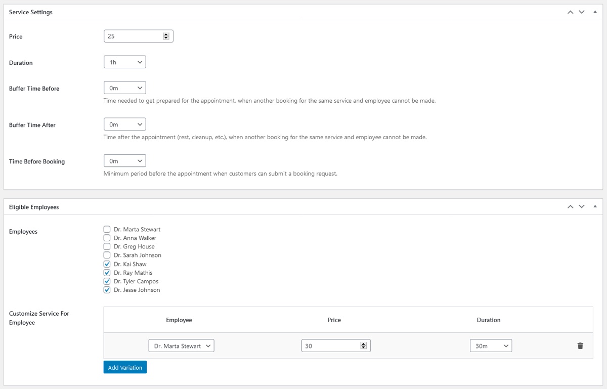The image size is (607, 389).
Task: Deselect Dr. Ray Mathis checkbox
Action: pyautogui.click(x=107, y=273)
